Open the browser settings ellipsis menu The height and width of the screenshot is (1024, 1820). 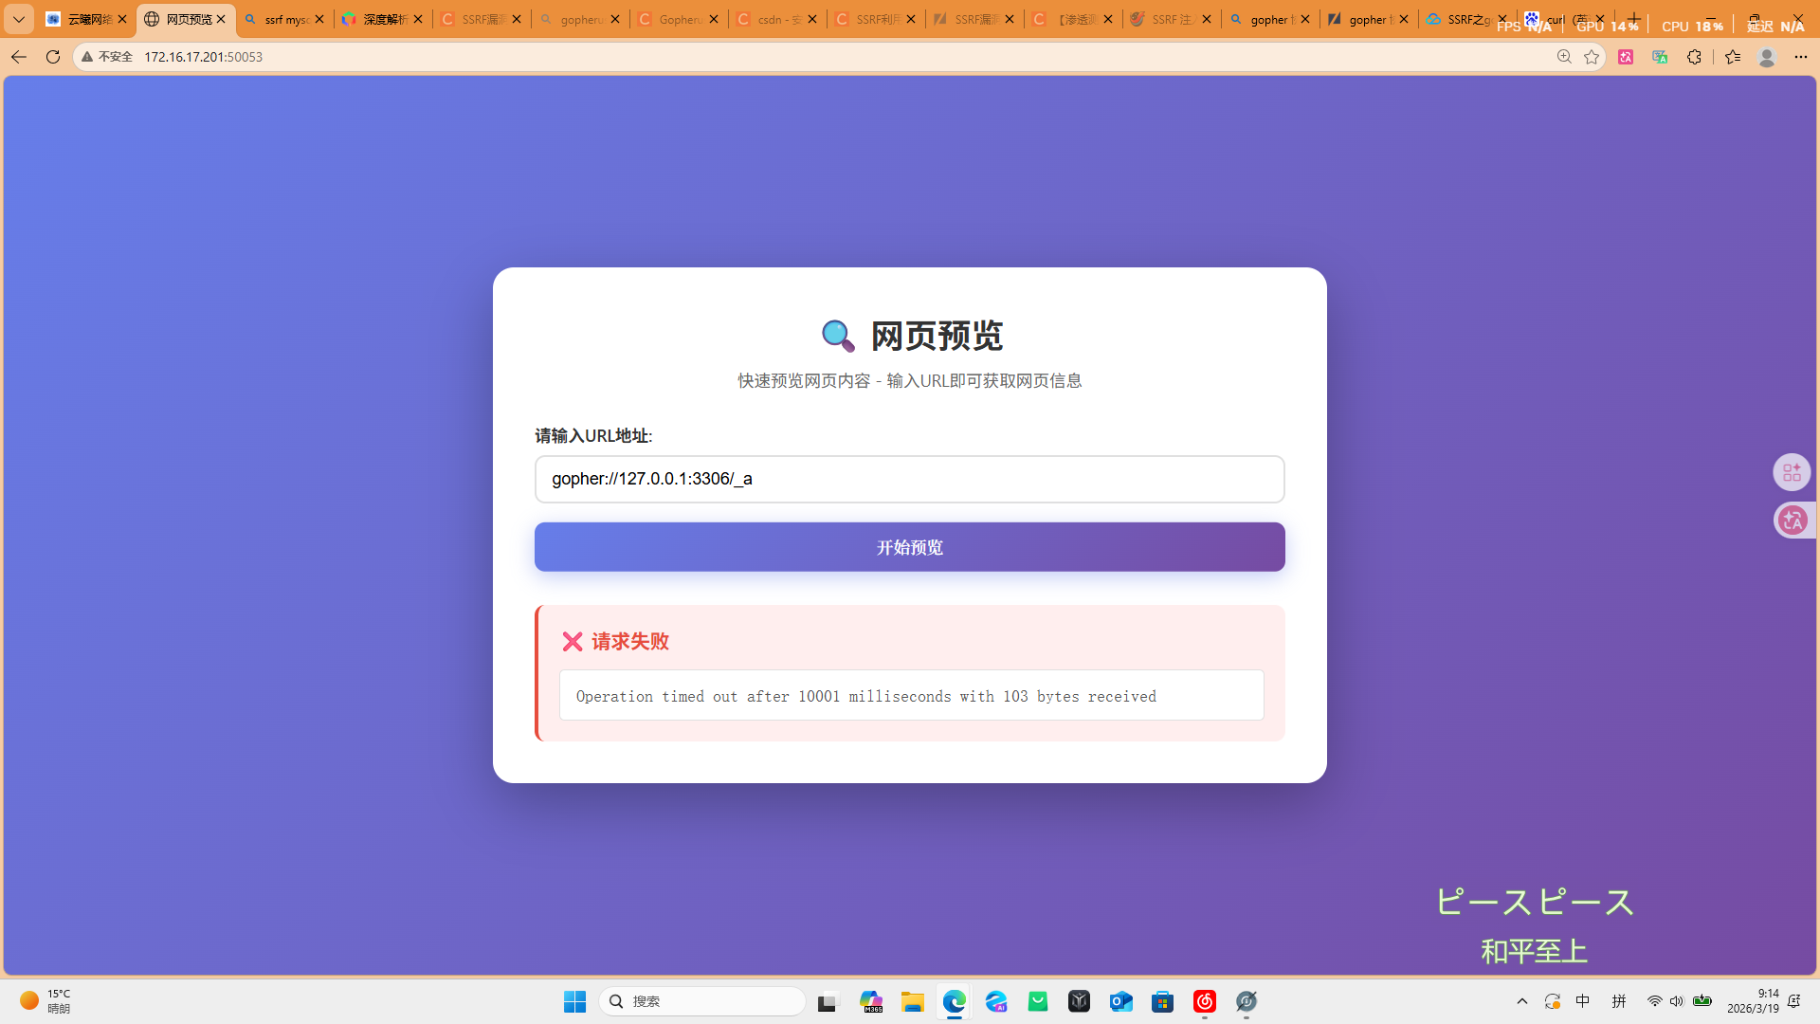click(x=1800, y=57)
